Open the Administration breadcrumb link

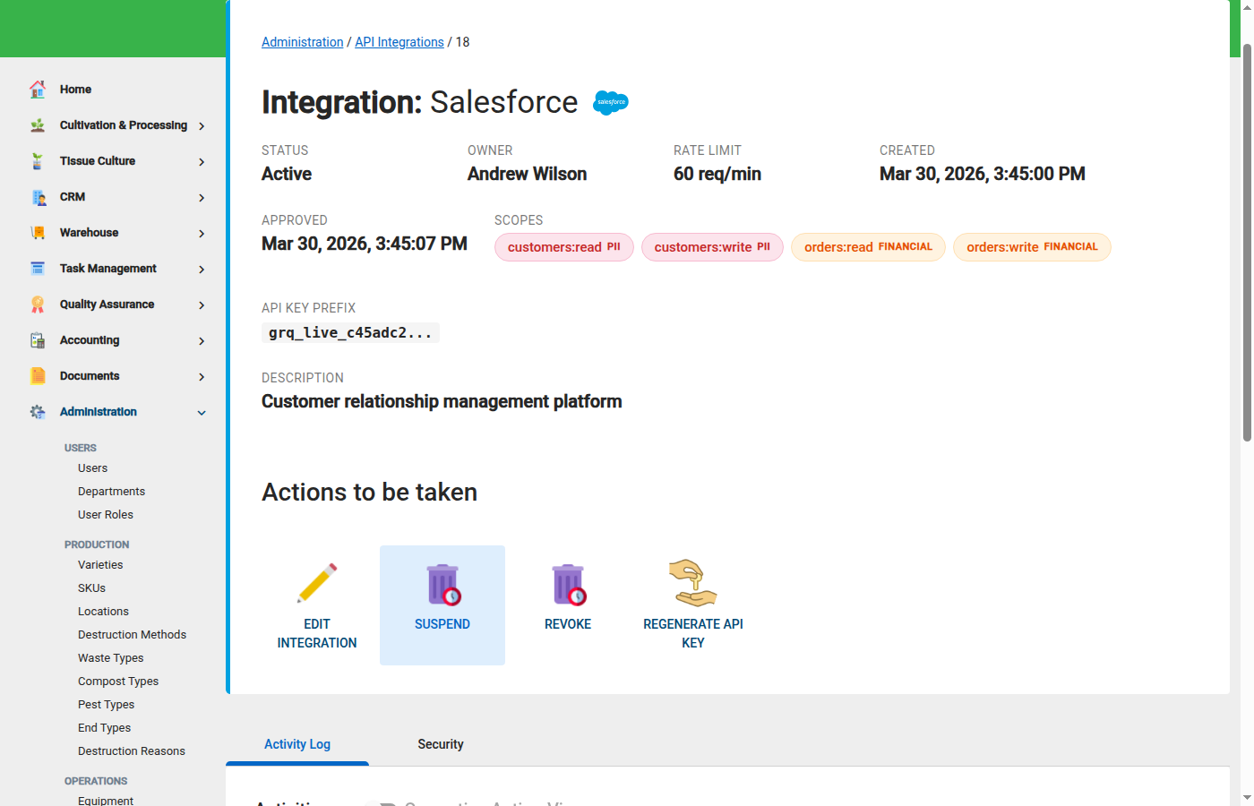(x=302, y=41)
